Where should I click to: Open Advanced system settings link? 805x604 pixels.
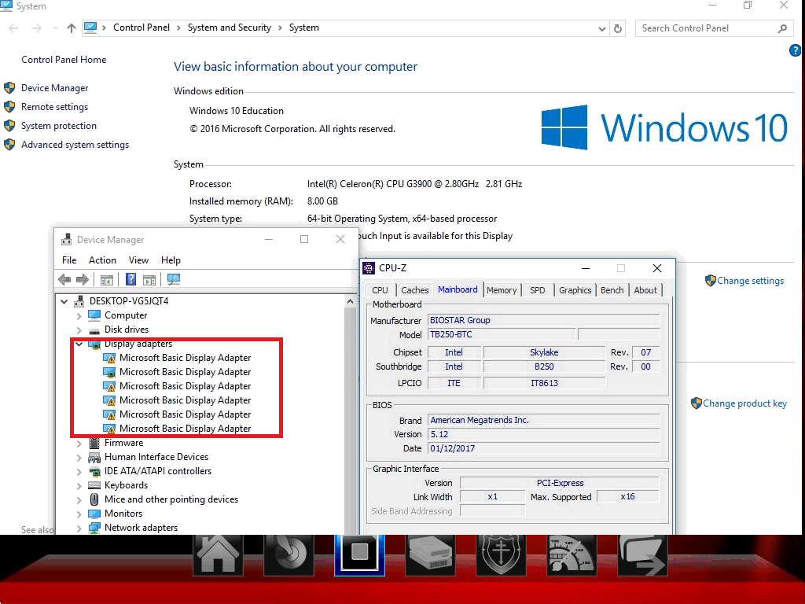pos(75,145)
